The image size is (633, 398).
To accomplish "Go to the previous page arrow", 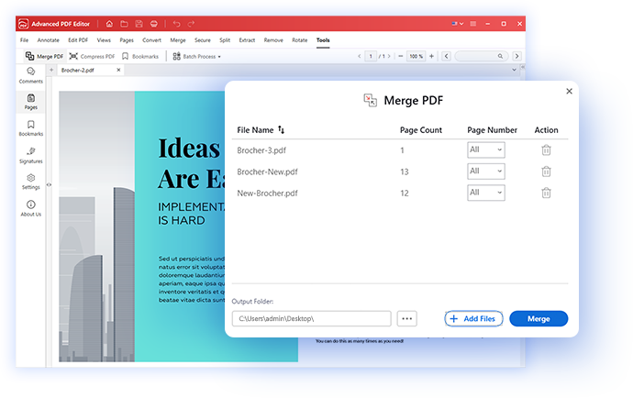I will 359,56.
